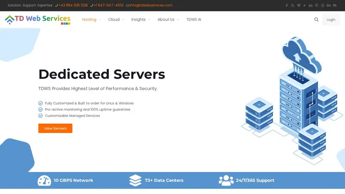
Task: Open the Hosting menu item
Action: 89,20
